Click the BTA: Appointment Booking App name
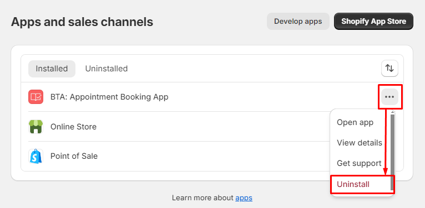Image resolution: width=425 pixels, height=208 pixels. (109, 97)
